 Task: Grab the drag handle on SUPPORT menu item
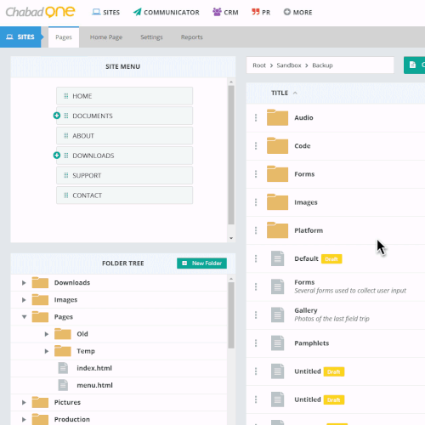66,175
